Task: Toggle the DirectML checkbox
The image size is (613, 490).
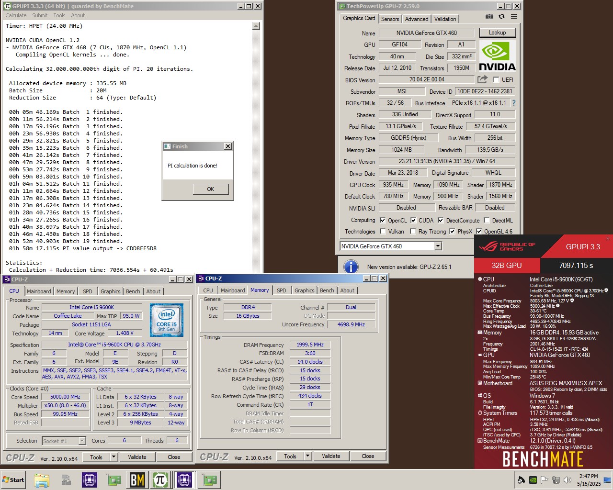Action: pos(487,221)
